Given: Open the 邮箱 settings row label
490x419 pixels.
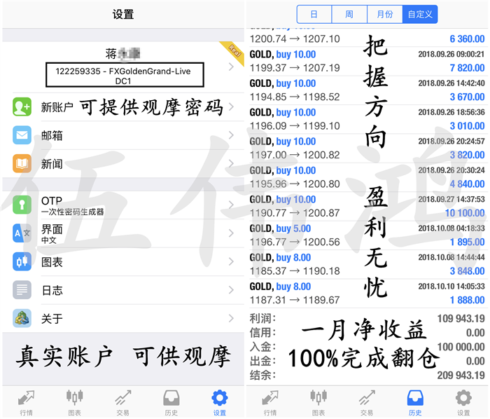Looking at the screenshot, I should [52, 136].
